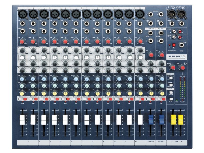Image resolution: width=204 pixels, height=153 pixels.
Task: Click the Stereo 1 red GAIN knob
Action: (151, 55)
